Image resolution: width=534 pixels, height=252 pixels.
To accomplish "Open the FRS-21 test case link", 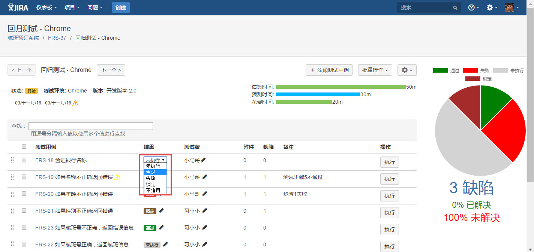I will tap(44, 211).
